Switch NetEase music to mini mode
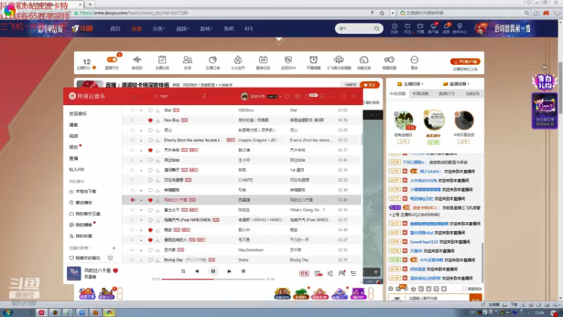Image resolution: width=563 pixels, height=317 pixels. (x=322, y=97)
